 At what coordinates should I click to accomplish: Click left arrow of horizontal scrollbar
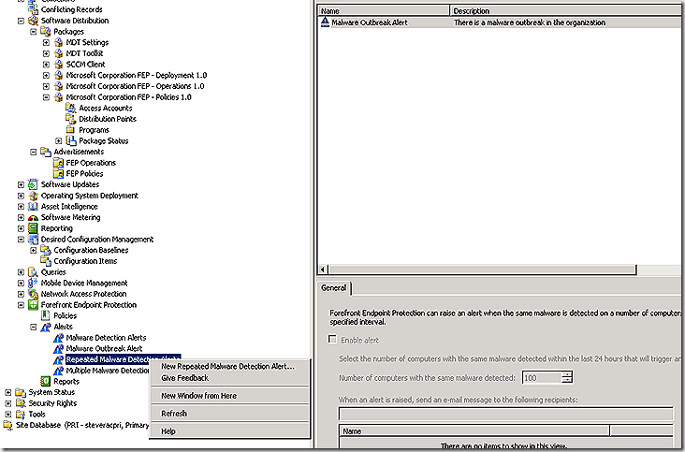point(323,270)
